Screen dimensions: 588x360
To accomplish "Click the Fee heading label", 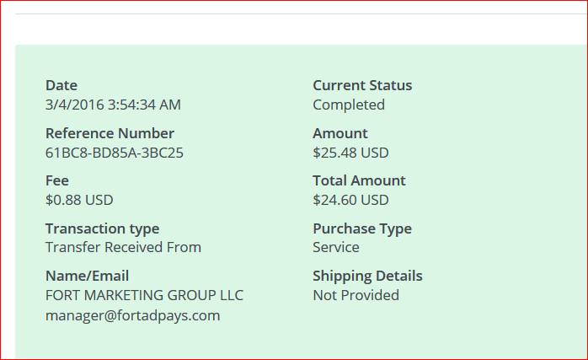I will pyautogui.click(x=57, y=180).
